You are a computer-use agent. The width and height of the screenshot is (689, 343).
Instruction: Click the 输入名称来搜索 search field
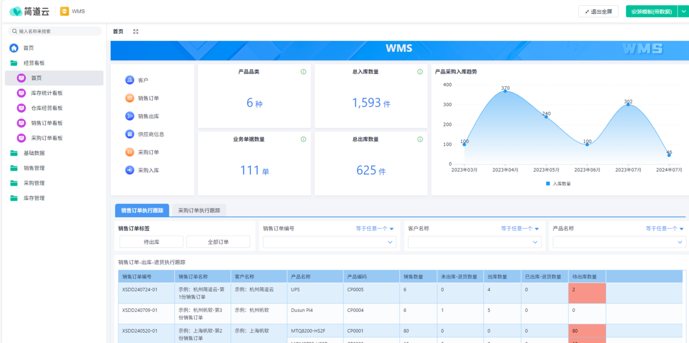57,32
